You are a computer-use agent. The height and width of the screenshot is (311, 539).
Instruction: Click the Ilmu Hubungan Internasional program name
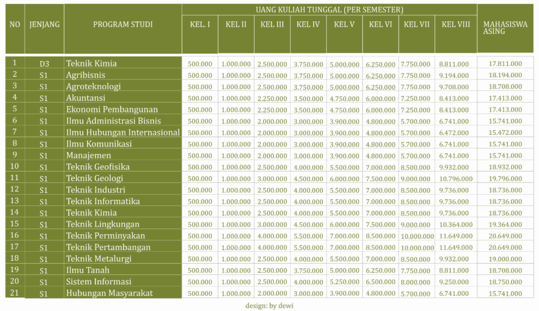click(x=122, y=132)
